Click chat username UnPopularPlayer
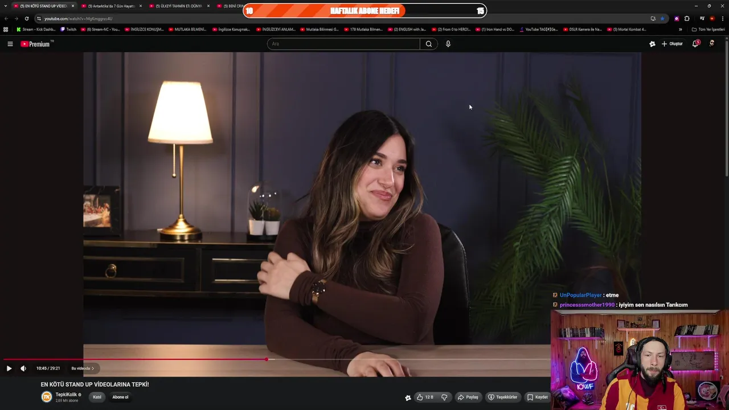This screenshot has height=410, width=729. 580,295
